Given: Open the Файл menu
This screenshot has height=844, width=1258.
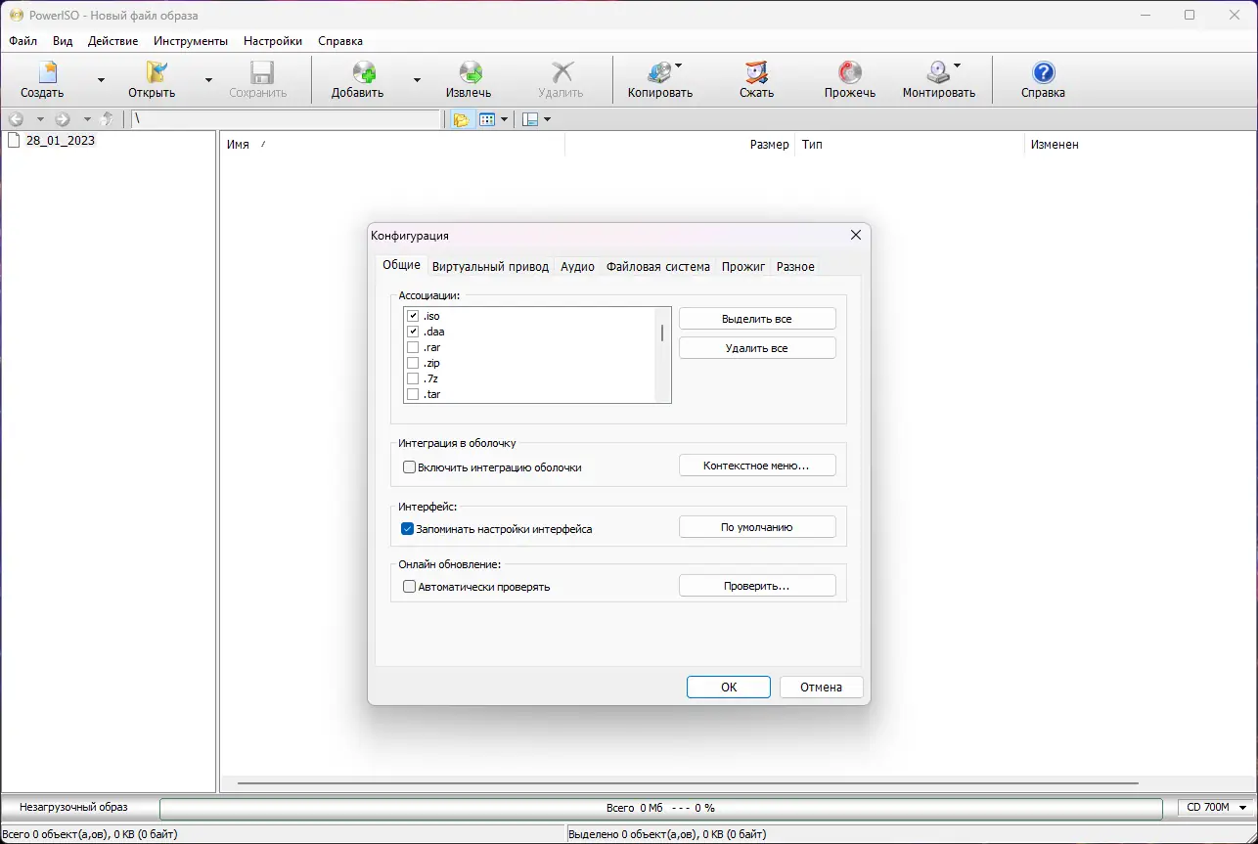Looking at the screenshot, I should 23,41.
